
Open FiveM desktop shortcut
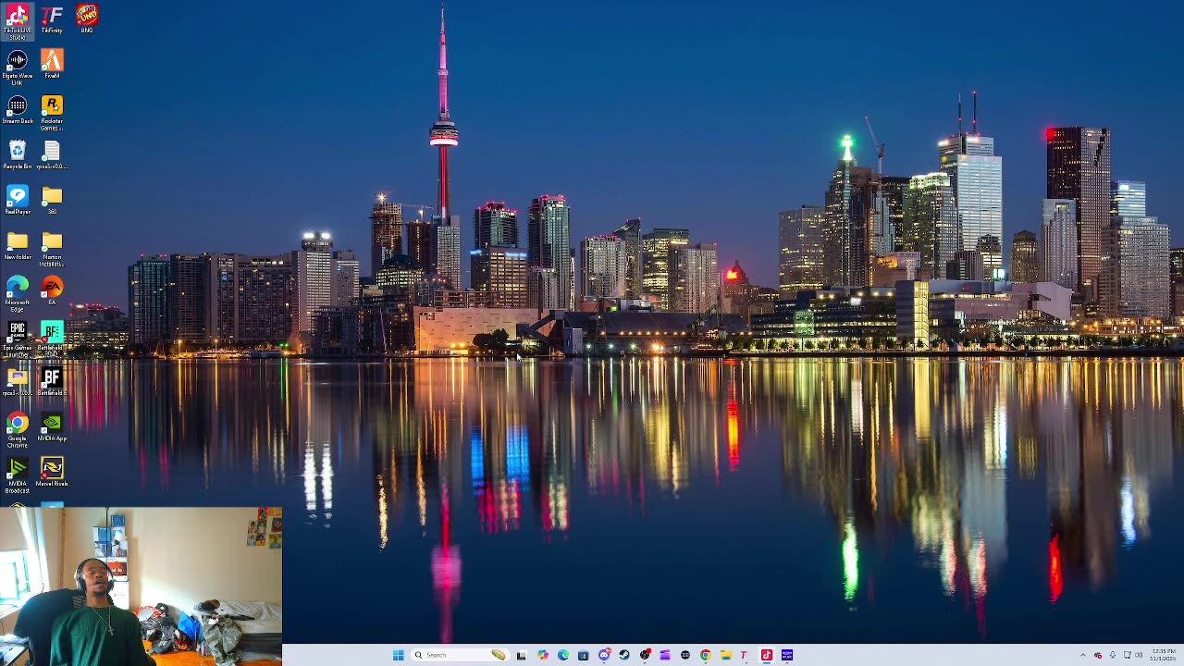(52, 65)
